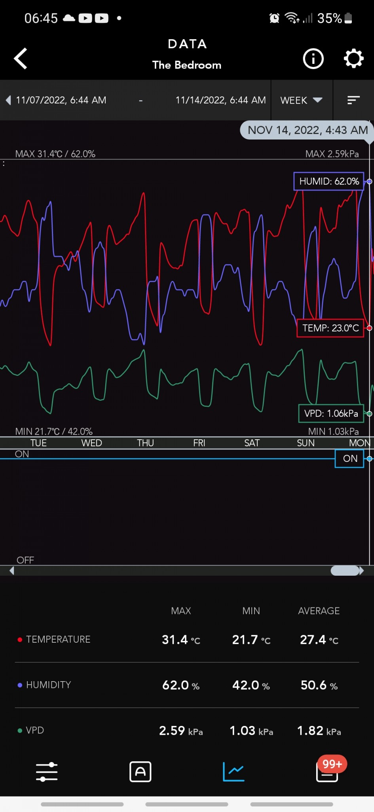Open the filter lines icon
Viewport: 374px width, 812px height.
tap(353, 100)
